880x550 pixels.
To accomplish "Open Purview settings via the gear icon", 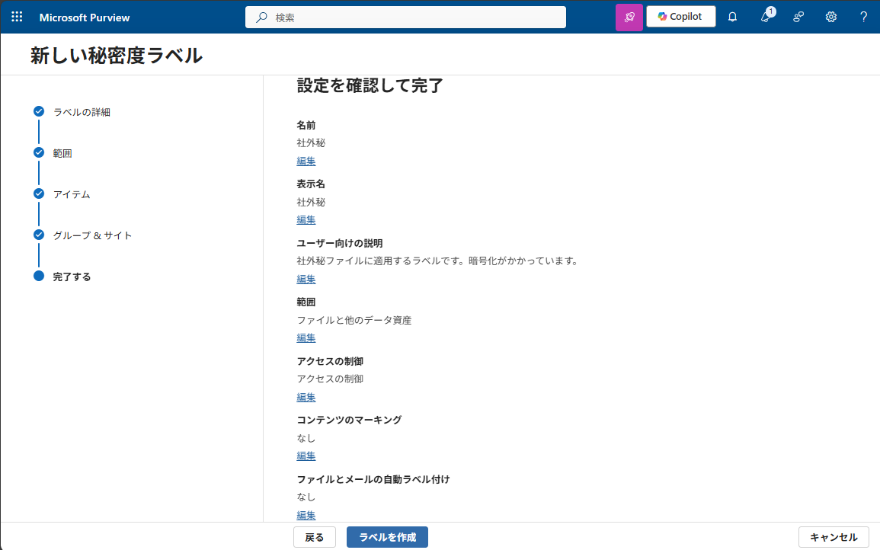I will pos(830,16).
